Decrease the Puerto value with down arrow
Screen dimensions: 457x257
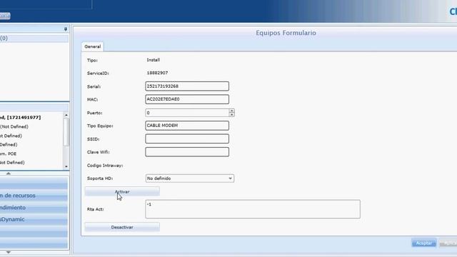(231, 115)
